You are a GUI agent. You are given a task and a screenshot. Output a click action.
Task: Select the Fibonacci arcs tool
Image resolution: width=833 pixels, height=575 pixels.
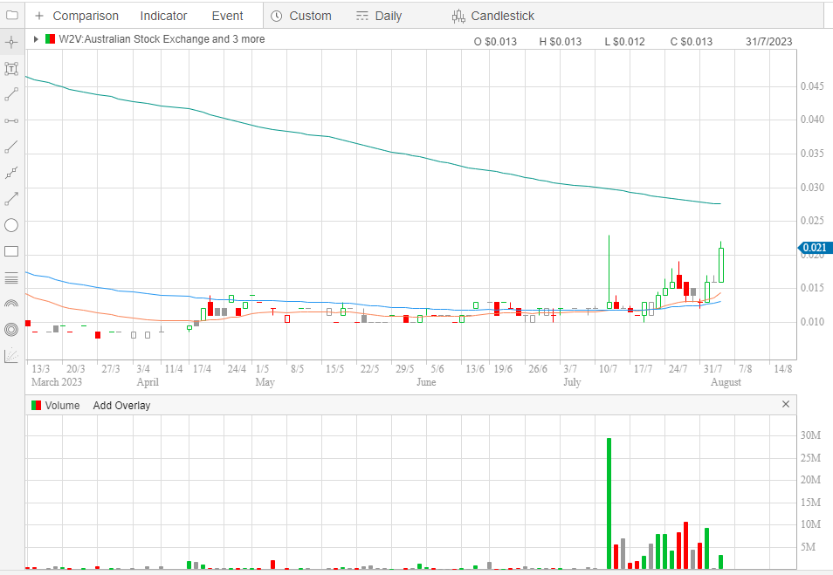tap(11, 304)
